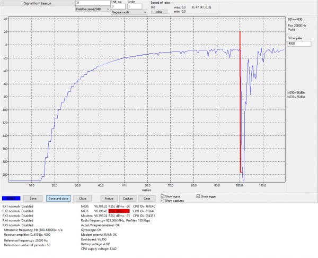Open the Regular mode dropdown
Viewport: 318px width, 258px height.
pyautogui.click(x=129, y=12)
